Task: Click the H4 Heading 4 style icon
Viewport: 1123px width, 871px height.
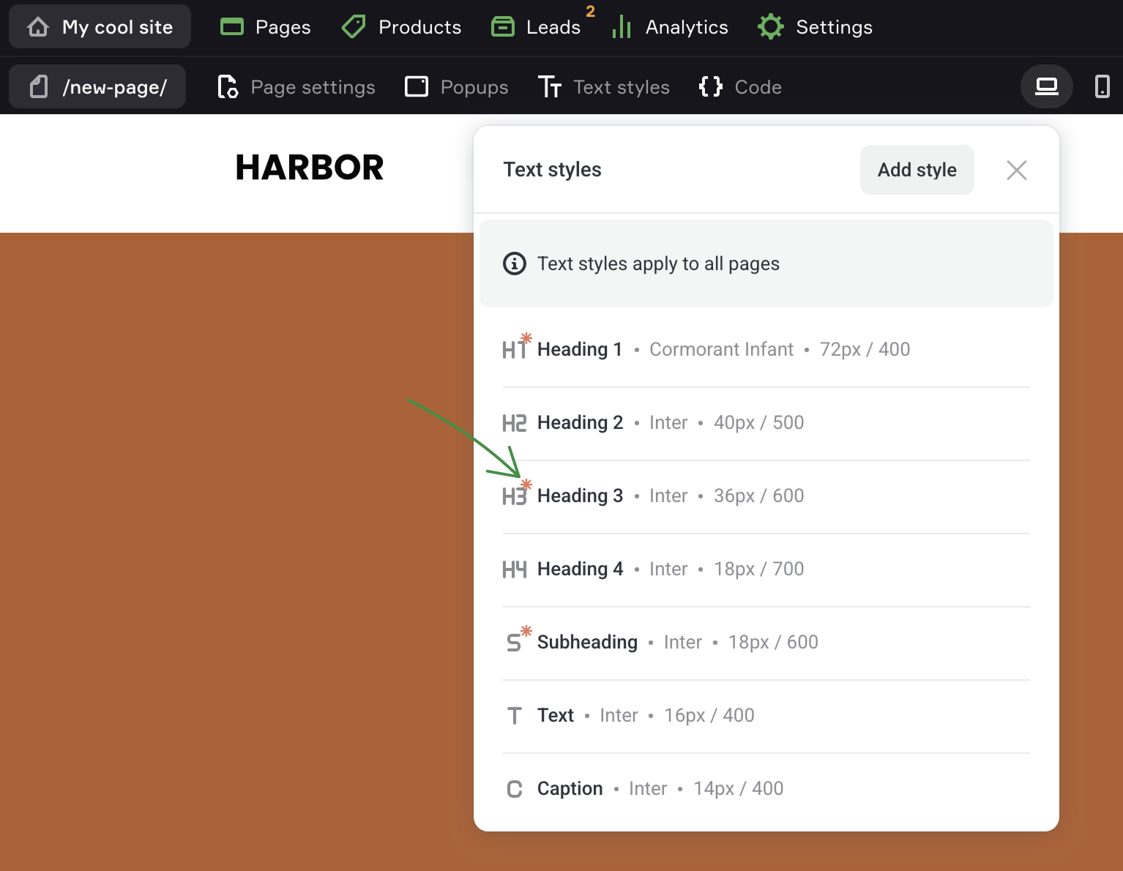Action: [x=515, y=569]
